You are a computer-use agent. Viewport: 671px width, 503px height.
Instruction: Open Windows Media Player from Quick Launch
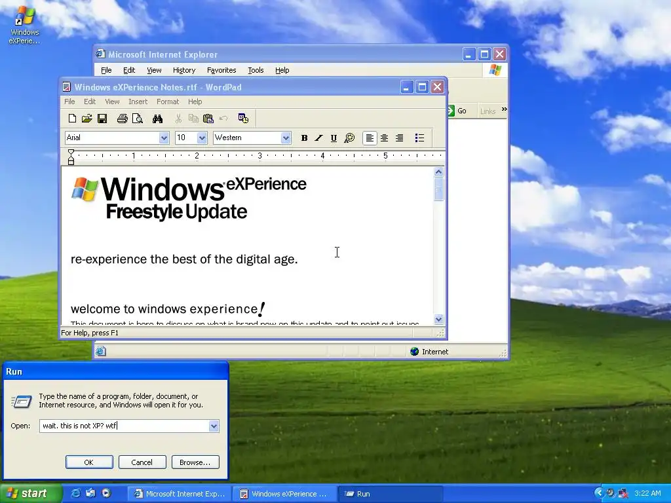coord(106,494)
